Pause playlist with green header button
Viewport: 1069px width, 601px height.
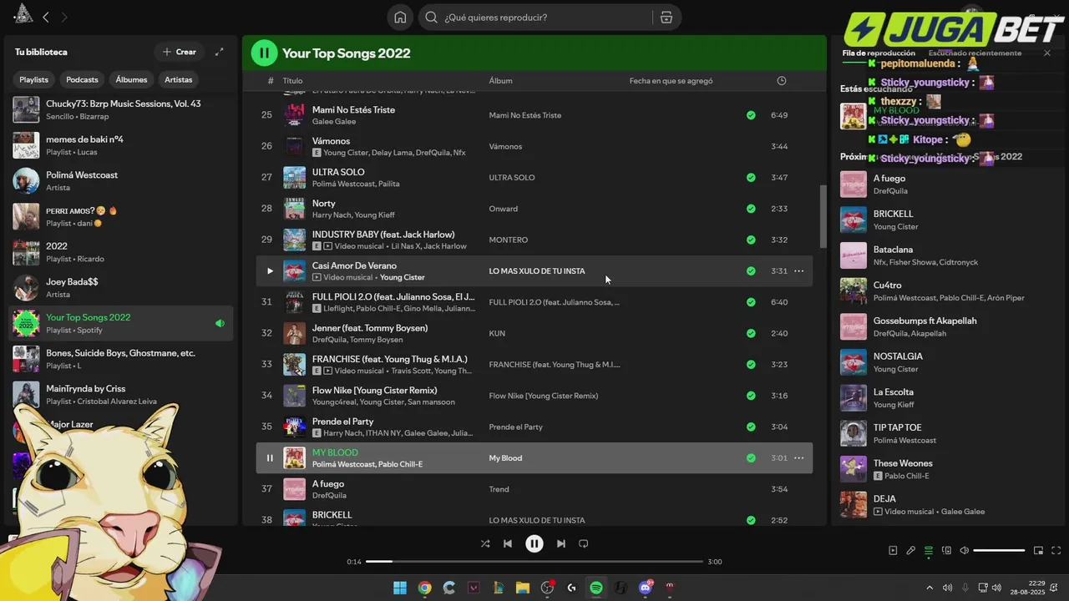click(x=264, y=53)
